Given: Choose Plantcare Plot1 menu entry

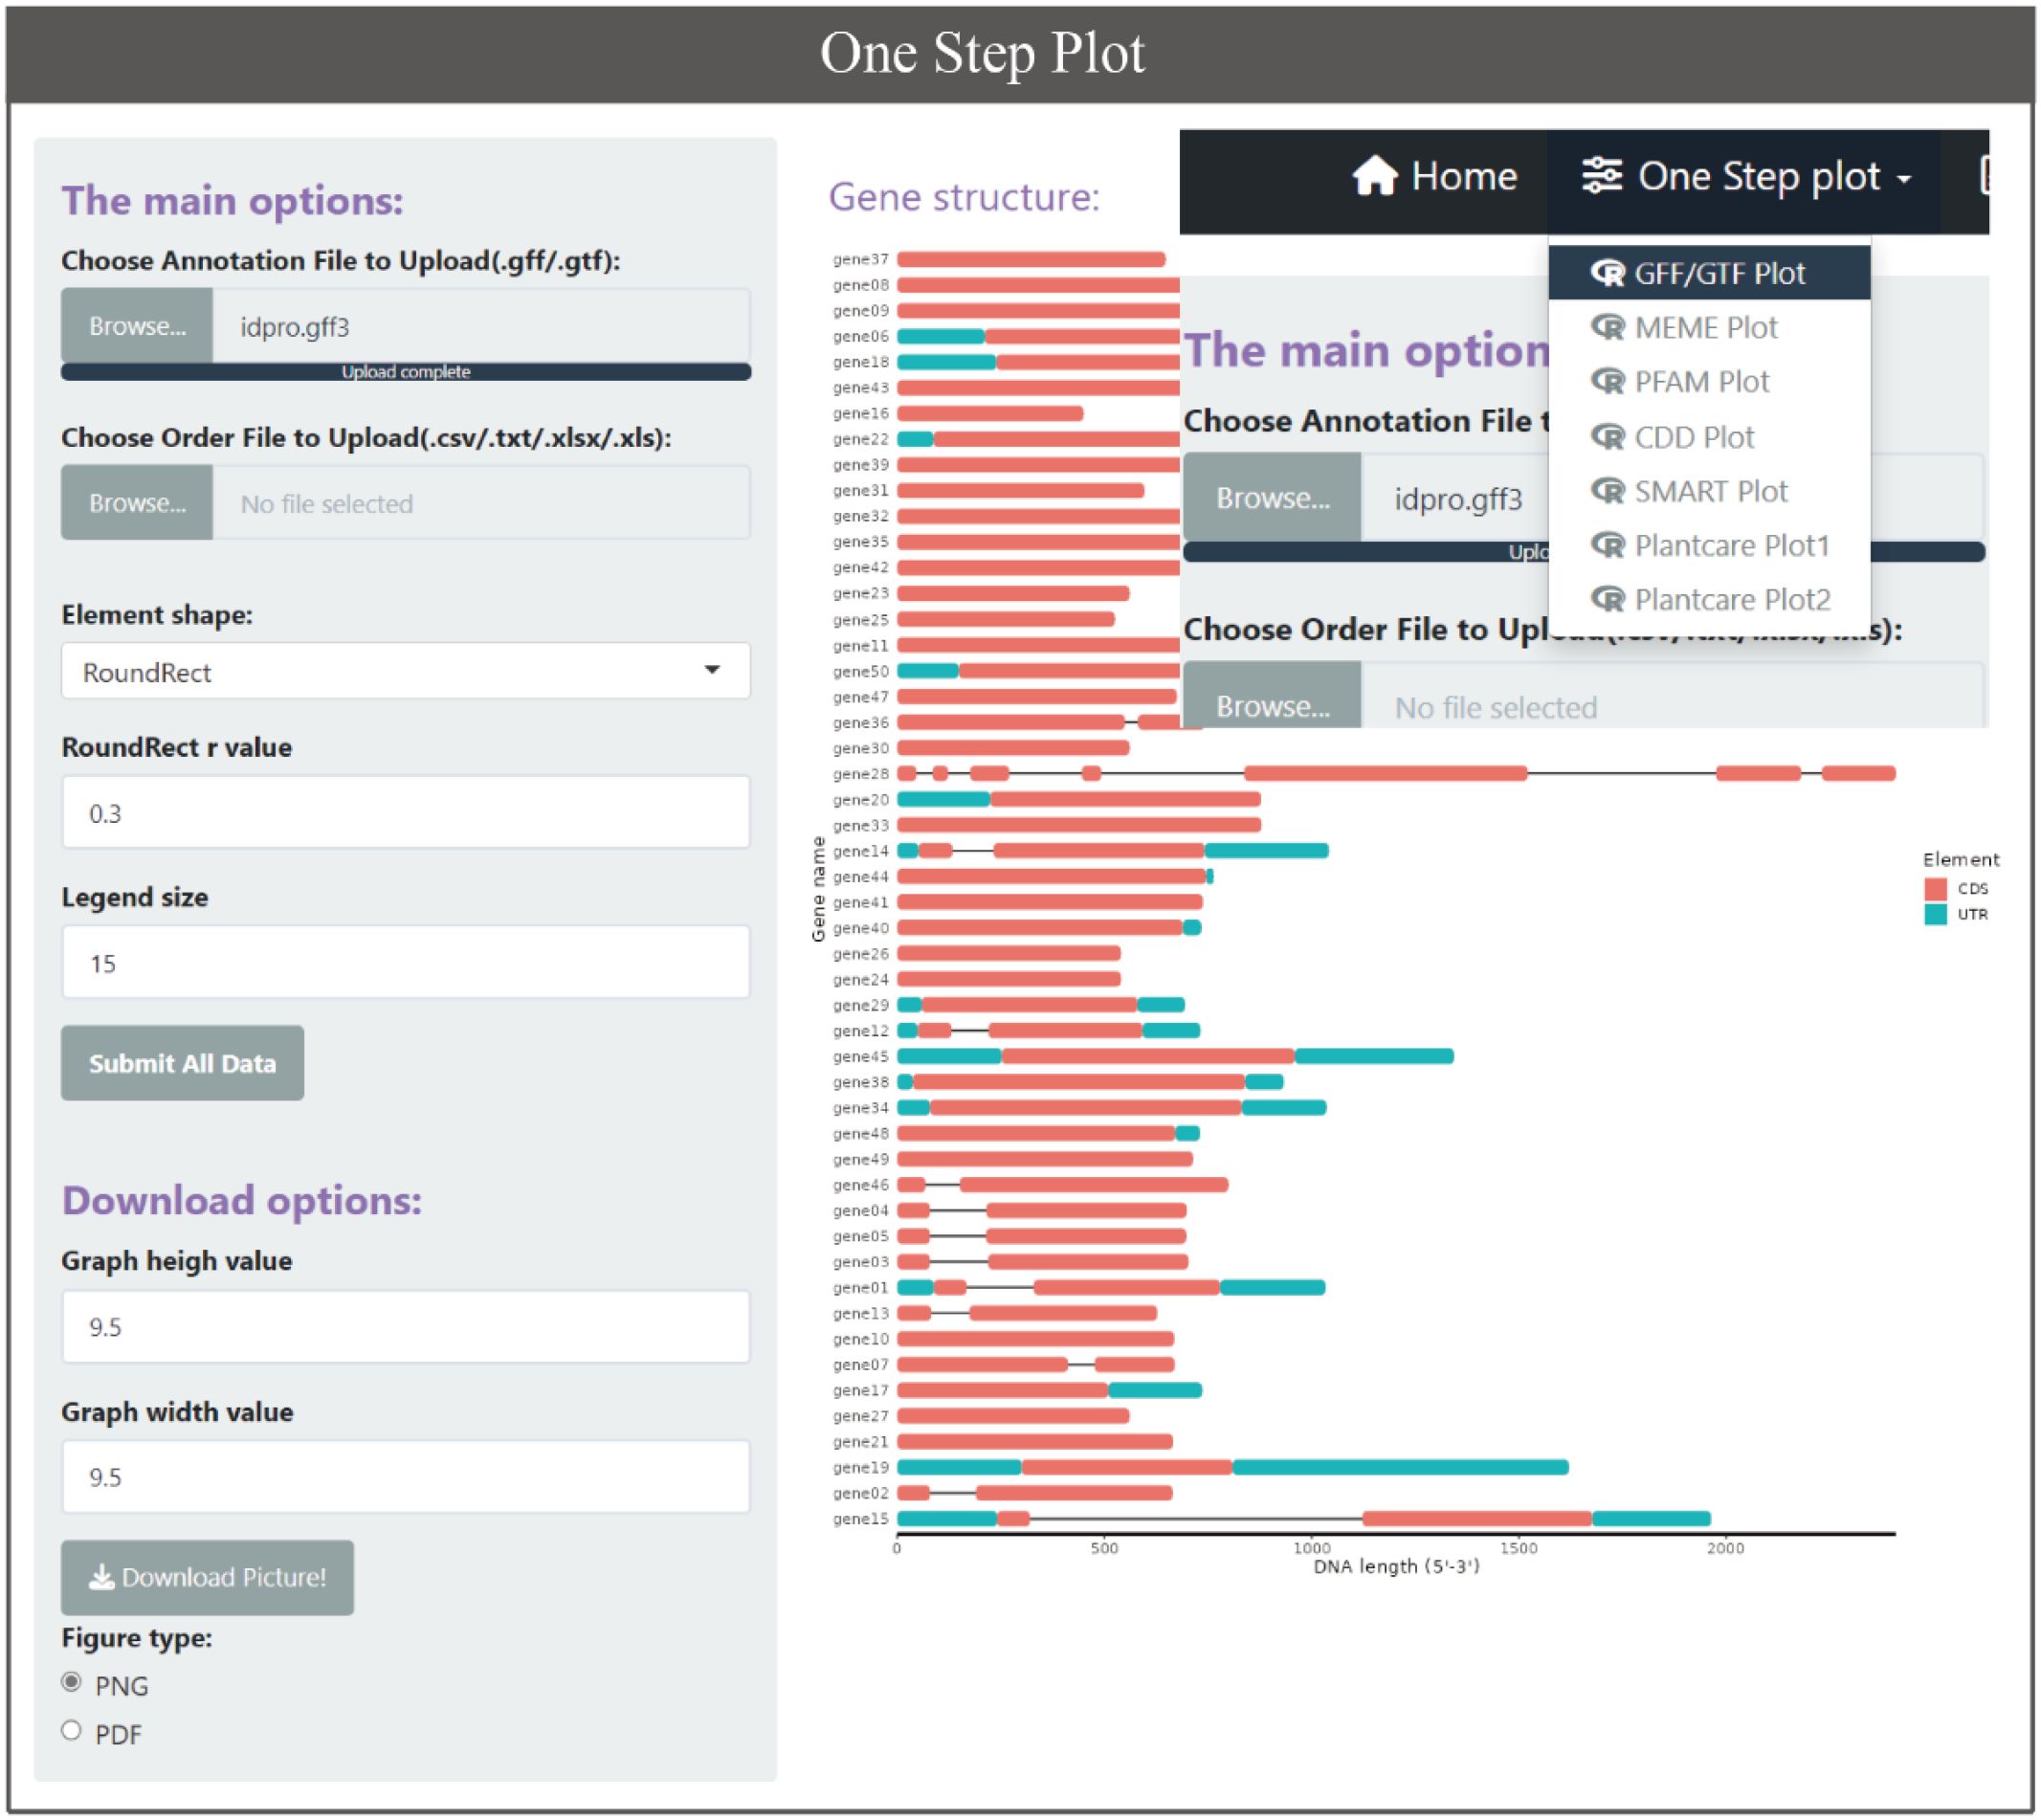Looking at the screenshot, I should click(1708, 546).
